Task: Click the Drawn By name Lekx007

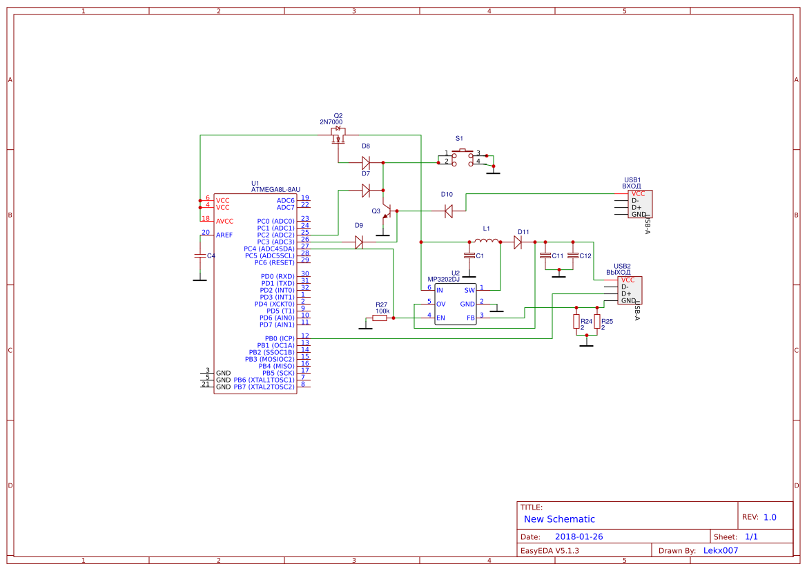Action: [x=721, y=550]
